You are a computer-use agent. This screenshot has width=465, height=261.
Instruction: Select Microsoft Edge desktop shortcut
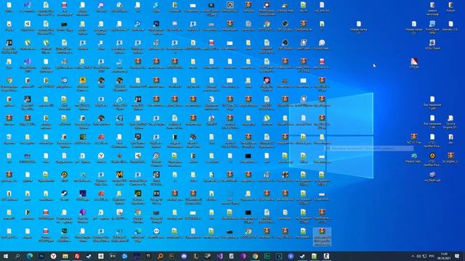[x=137, y=235]
